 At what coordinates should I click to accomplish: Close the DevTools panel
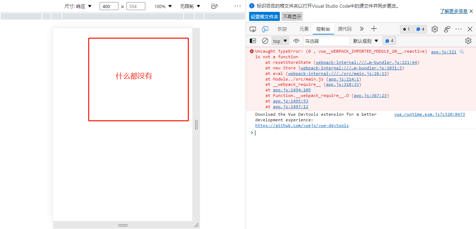click(470, 29)
